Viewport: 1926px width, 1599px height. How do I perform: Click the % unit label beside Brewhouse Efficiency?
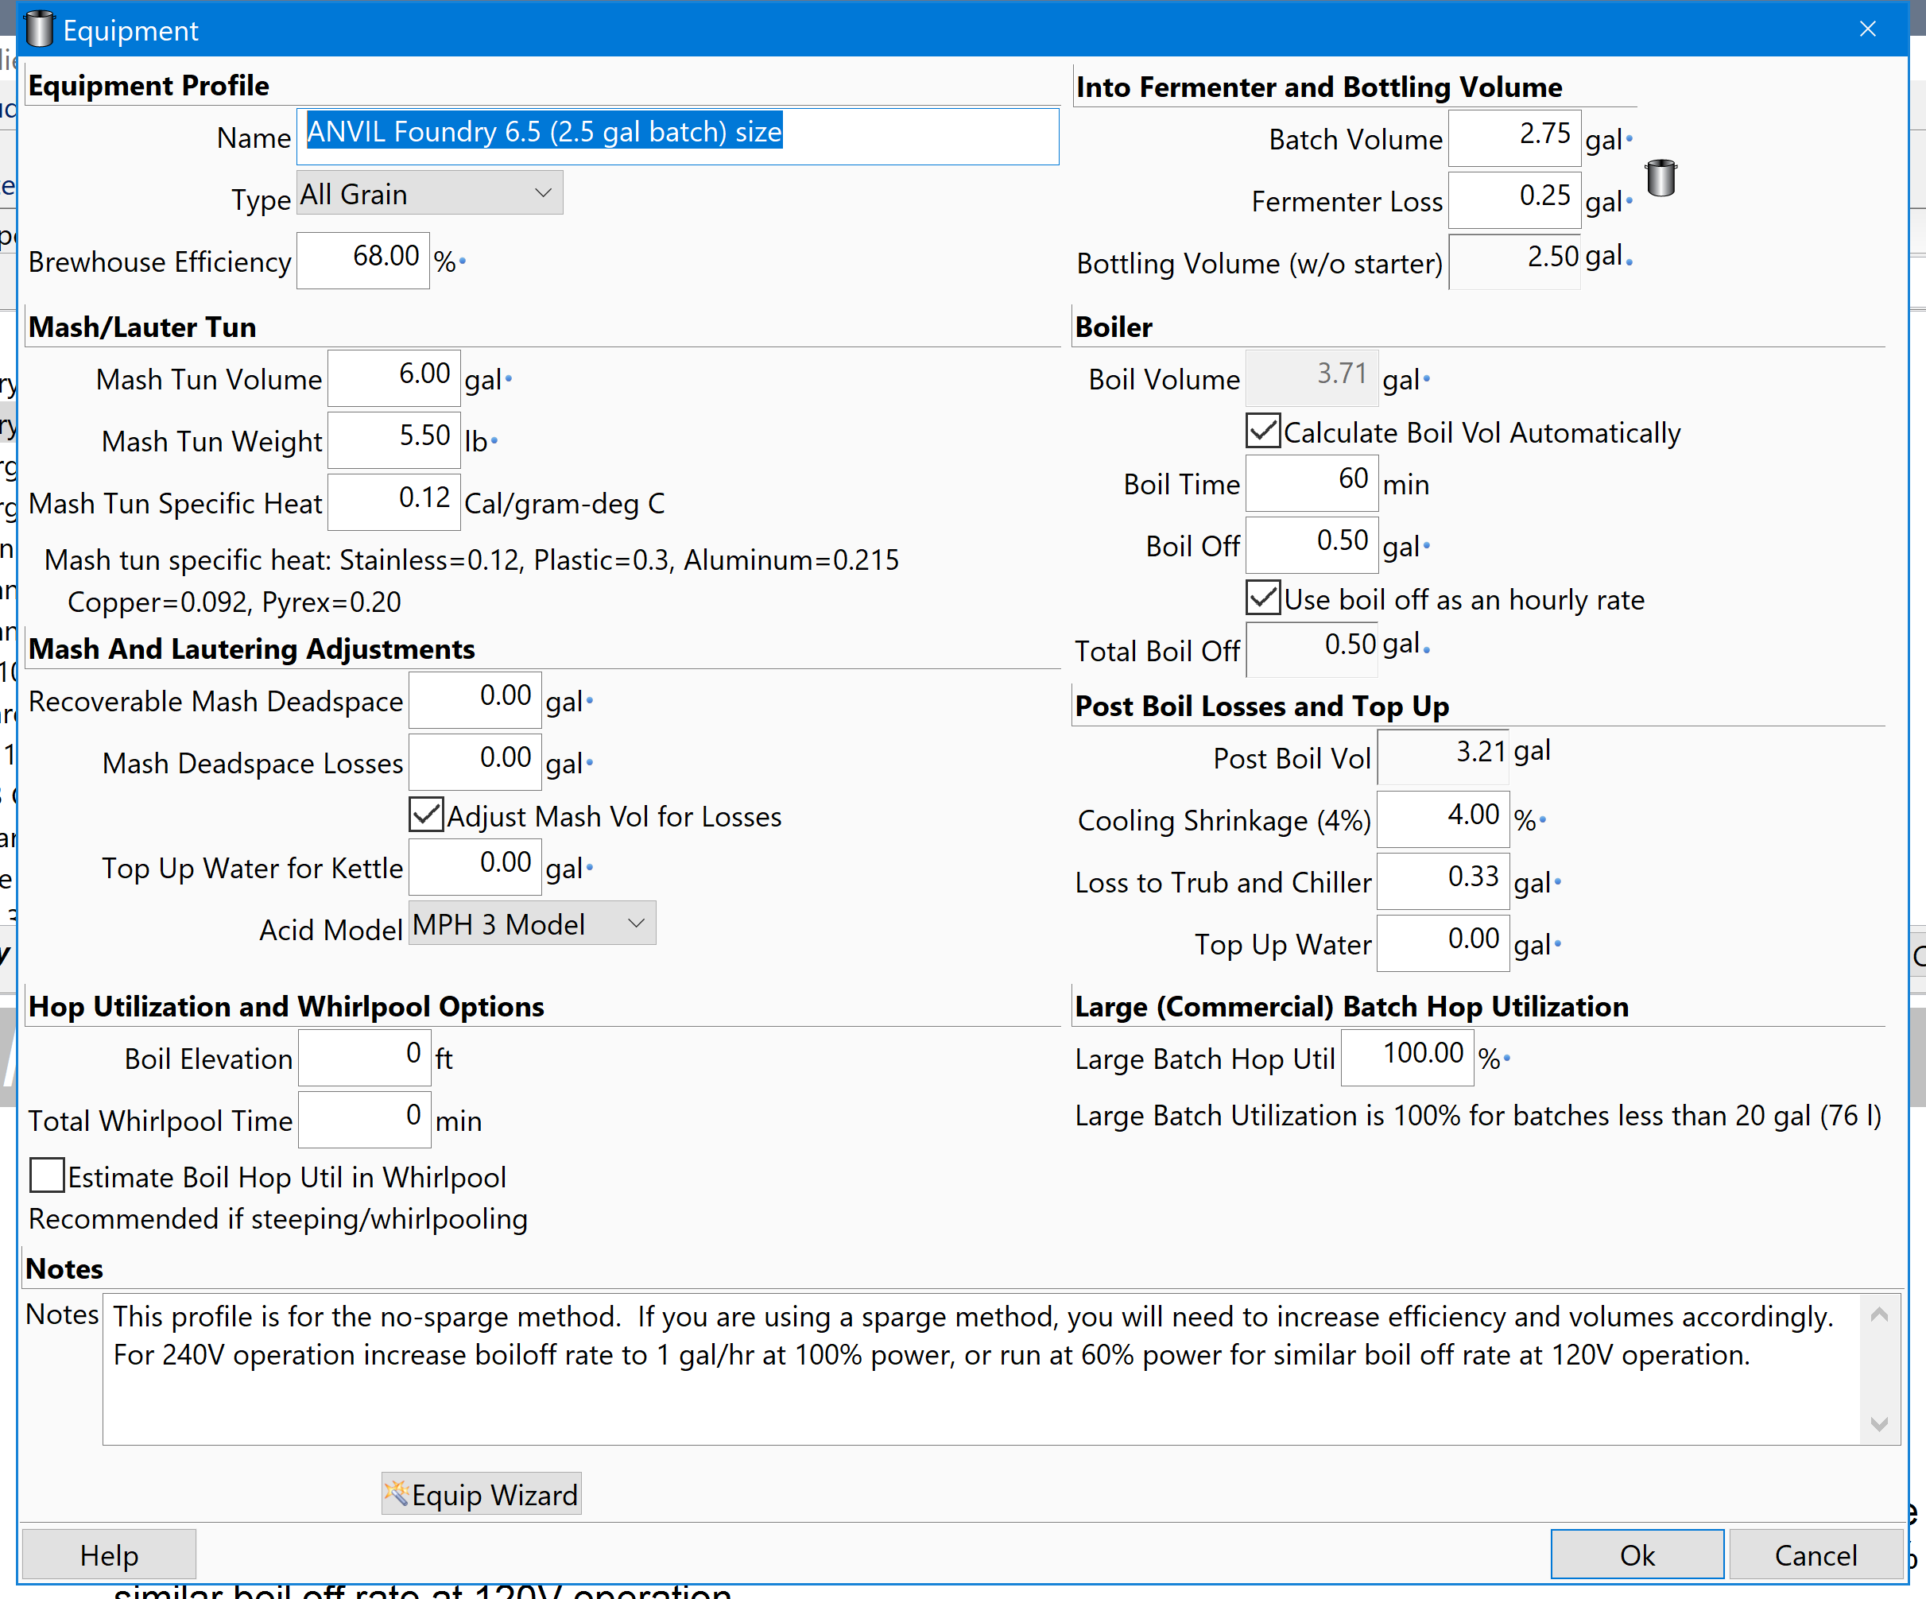pos(445,262)
